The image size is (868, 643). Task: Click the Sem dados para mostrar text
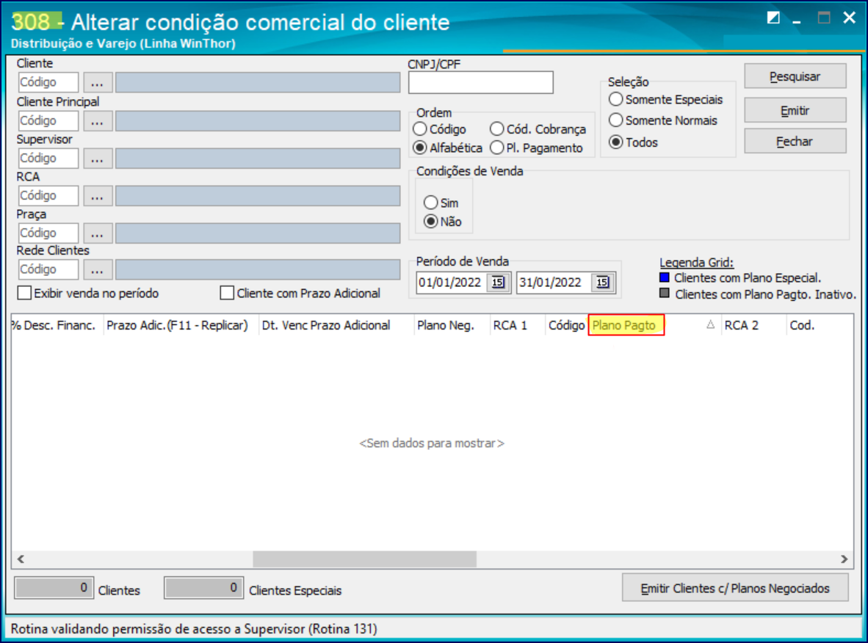point(432,443)
